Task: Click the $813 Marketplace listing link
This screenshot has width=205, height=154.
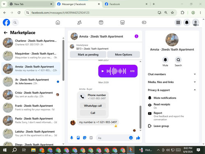Action: (x=92, y=48)
